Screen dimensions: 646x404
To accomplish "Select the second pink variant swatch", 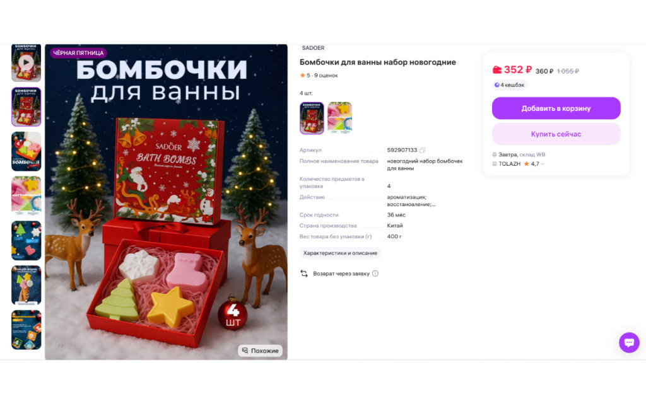I will [340, 118].
